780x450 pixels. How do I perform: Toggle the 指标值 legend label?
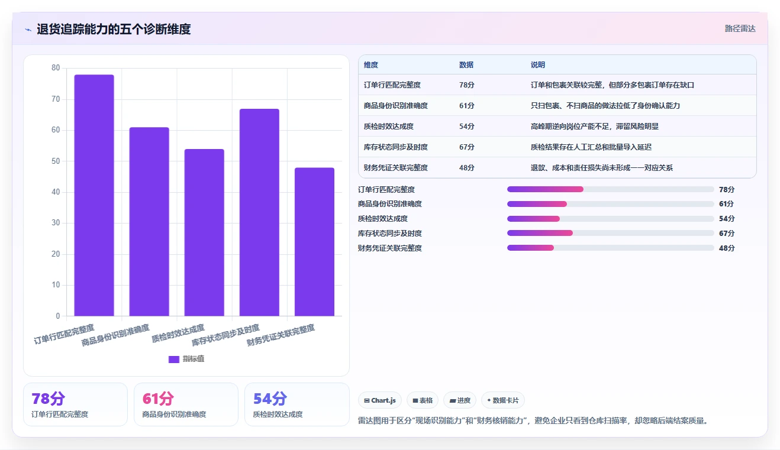pos(194,359)
